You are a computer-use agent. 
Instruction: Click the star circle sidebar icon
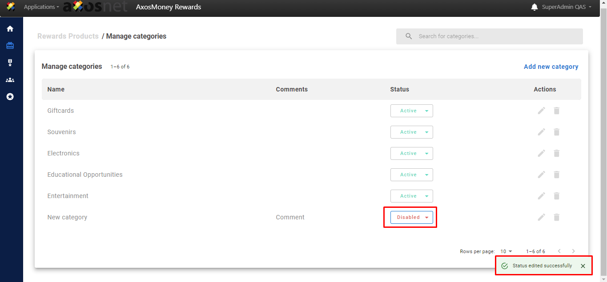(x=10, y=97)
